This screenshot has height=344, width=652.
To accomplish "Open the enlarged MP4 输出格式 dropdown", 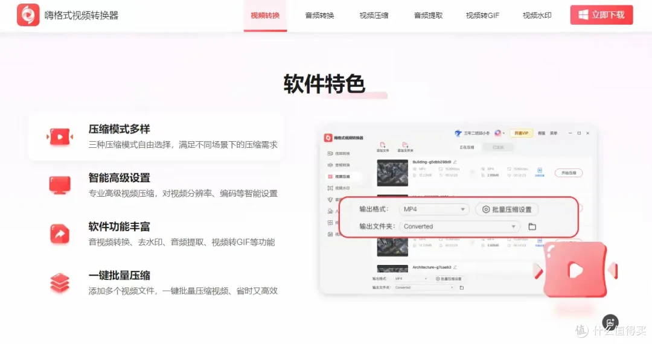I will tap(433, 209).
